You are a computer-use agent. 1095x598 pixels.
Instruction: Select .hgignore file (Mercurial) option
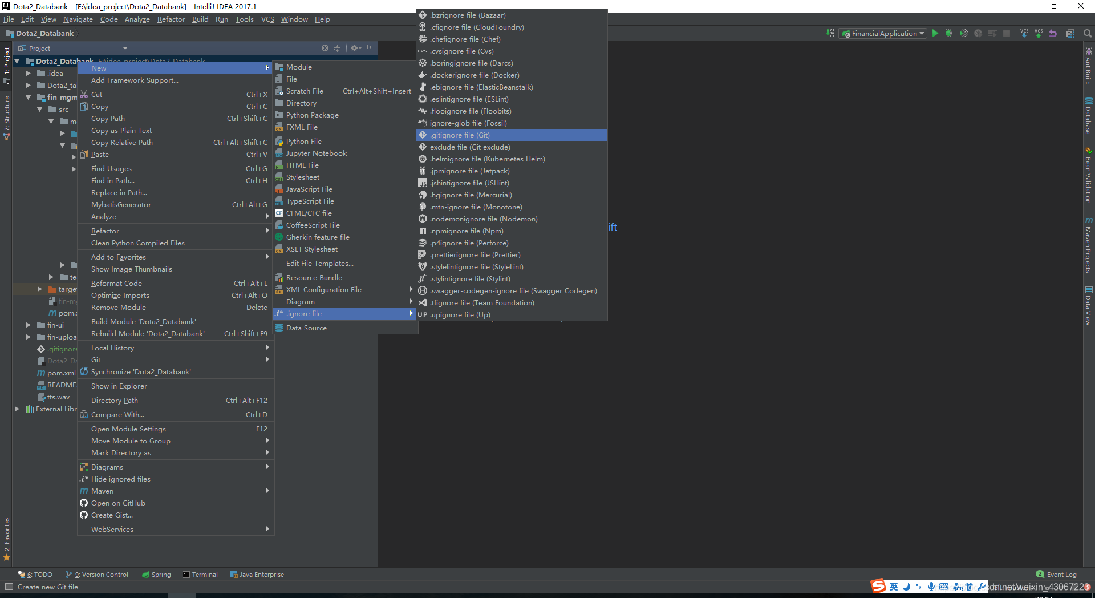pos(512,195)
